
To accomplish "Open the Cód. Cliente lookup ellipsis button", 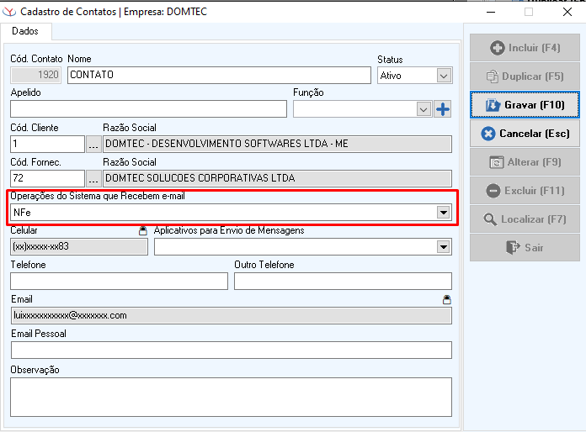I will click(93, 144).
